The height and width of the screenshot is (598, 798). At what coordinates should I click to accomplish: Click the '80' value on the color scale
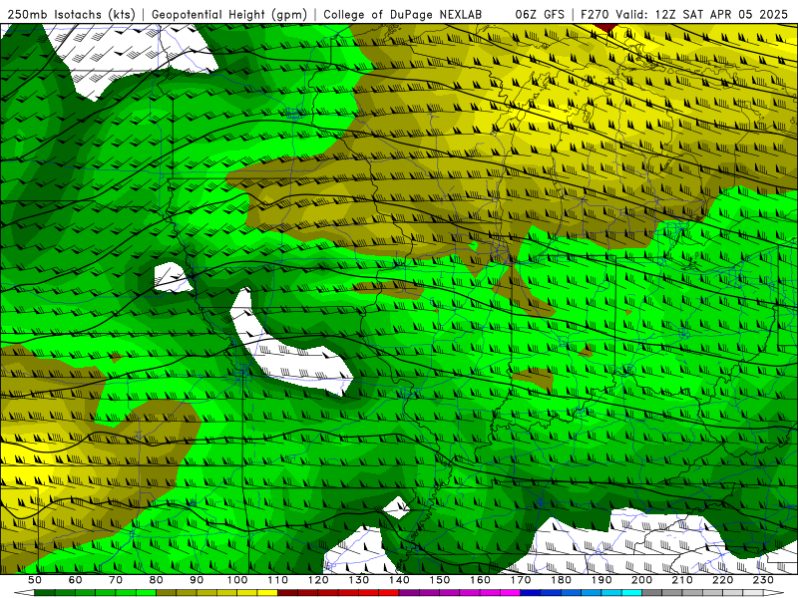pos(157,580)
